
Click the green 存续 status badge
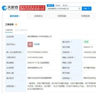86,42
